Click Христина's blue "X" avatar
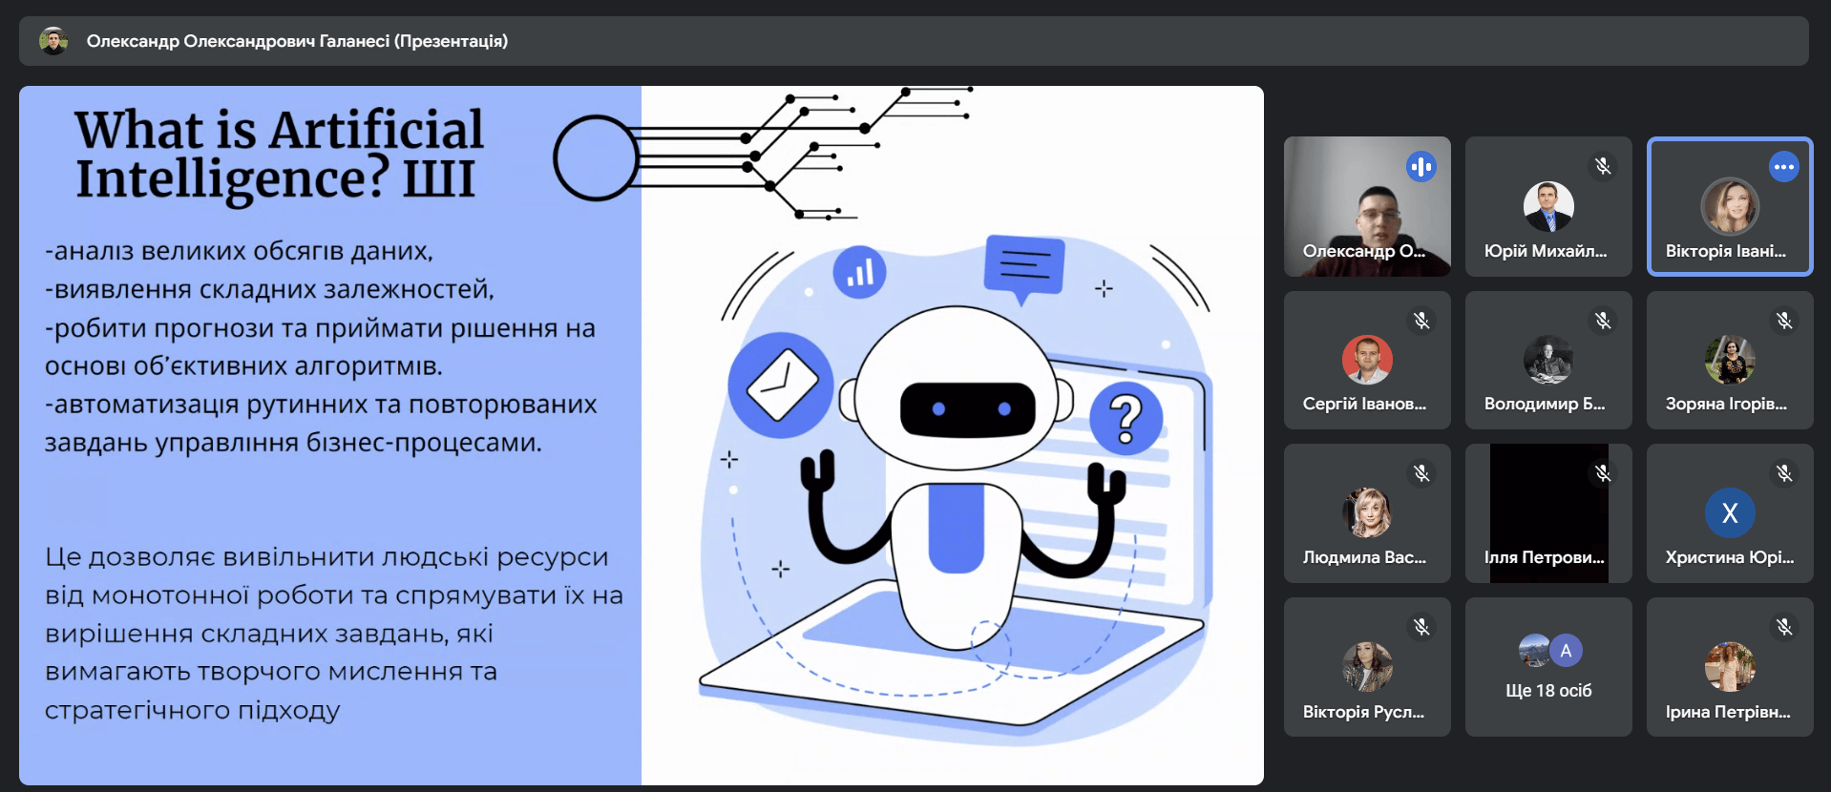Viewport: 1831px width, 792px height. click(1729, 513)
